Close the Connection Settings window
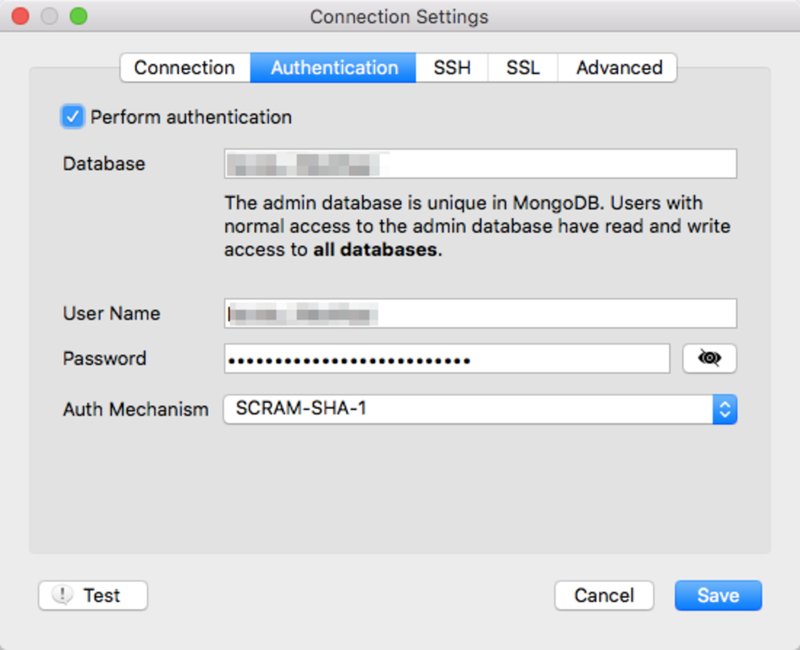 point(20,16)
